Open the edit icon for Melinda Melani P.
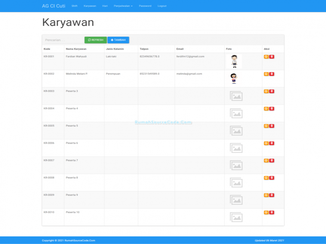Screen dimensions: 326x244 (x=266, y=74)
